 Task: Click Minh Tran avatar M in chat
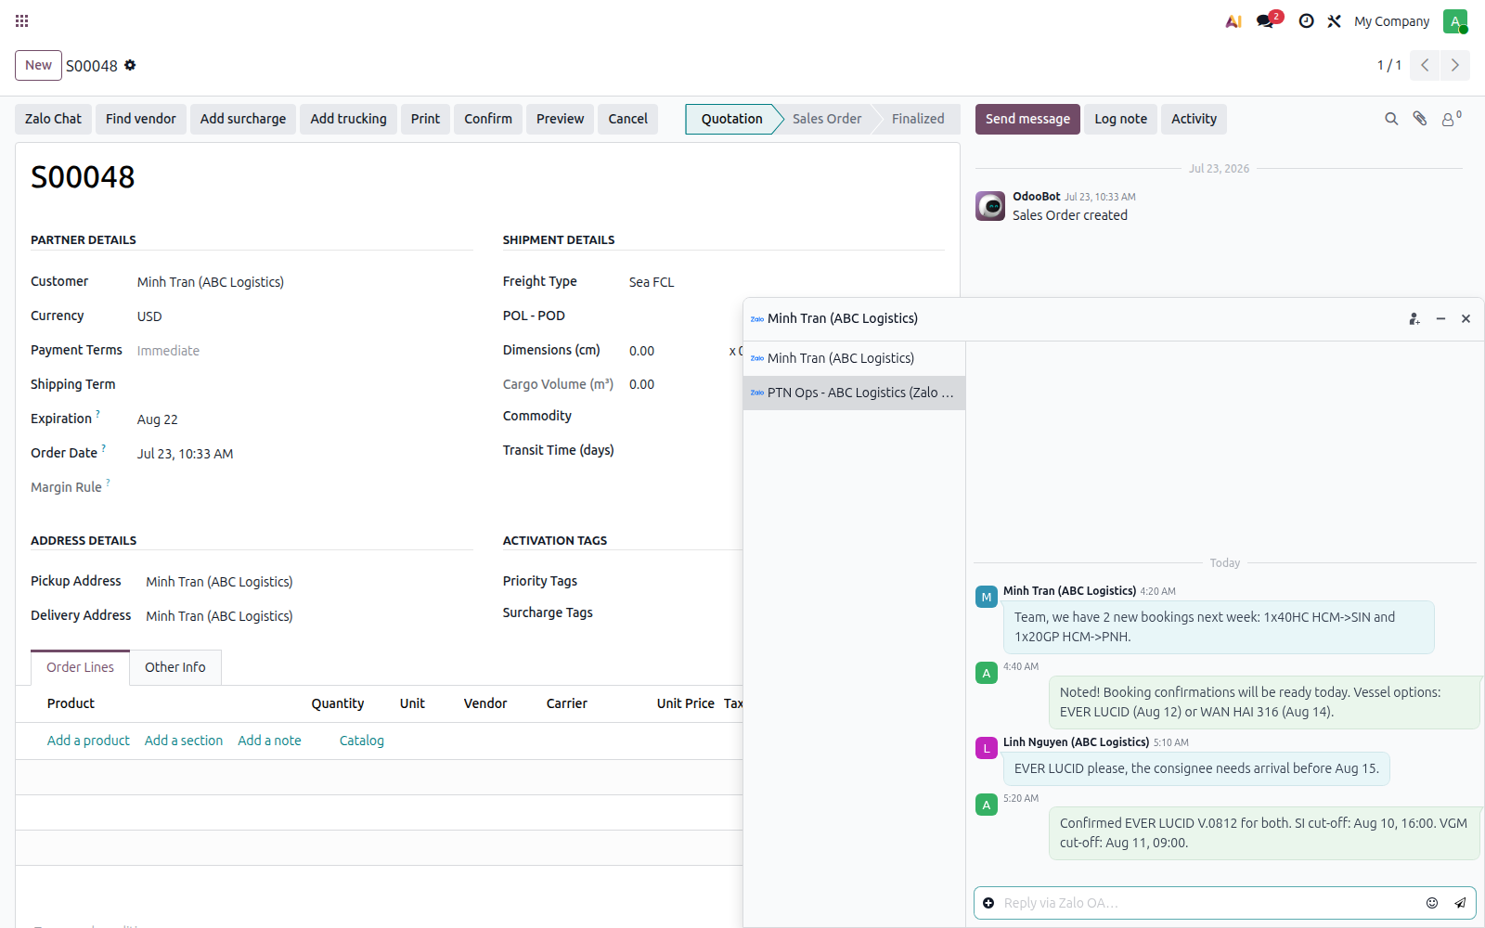coord(987,597)
